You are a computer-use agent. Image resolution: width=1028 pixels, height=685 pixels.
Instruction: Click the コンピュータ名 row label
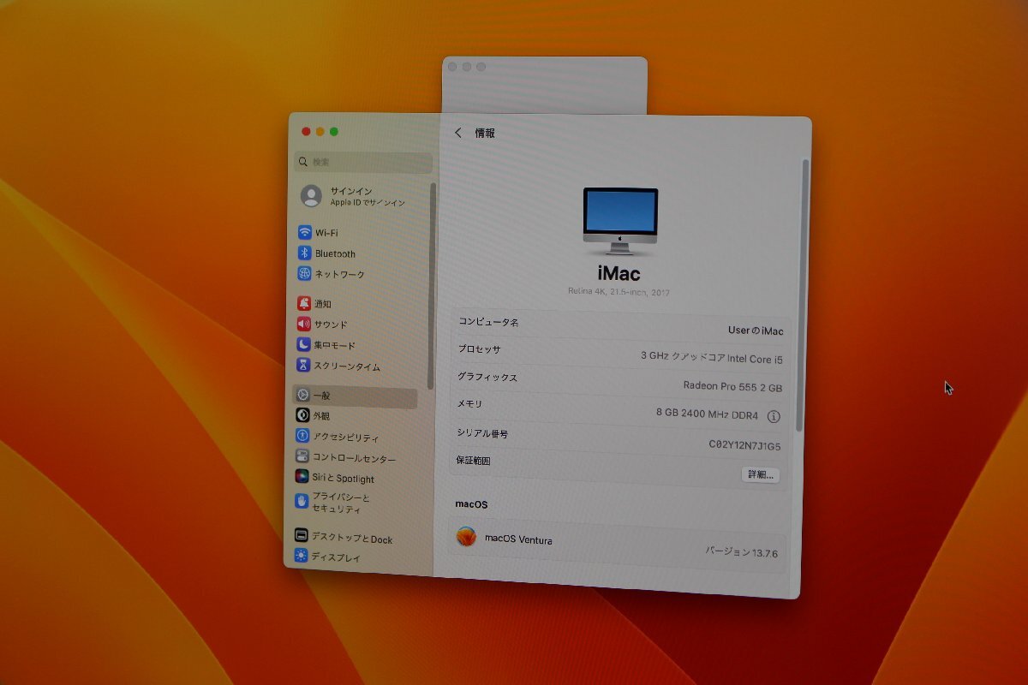pos(488,322)
